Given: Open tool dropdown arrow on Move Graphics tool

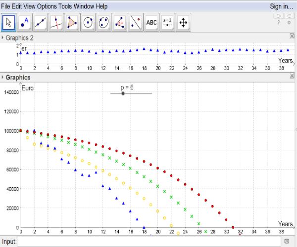Looking at the screenshot, I should click(189, 29).
